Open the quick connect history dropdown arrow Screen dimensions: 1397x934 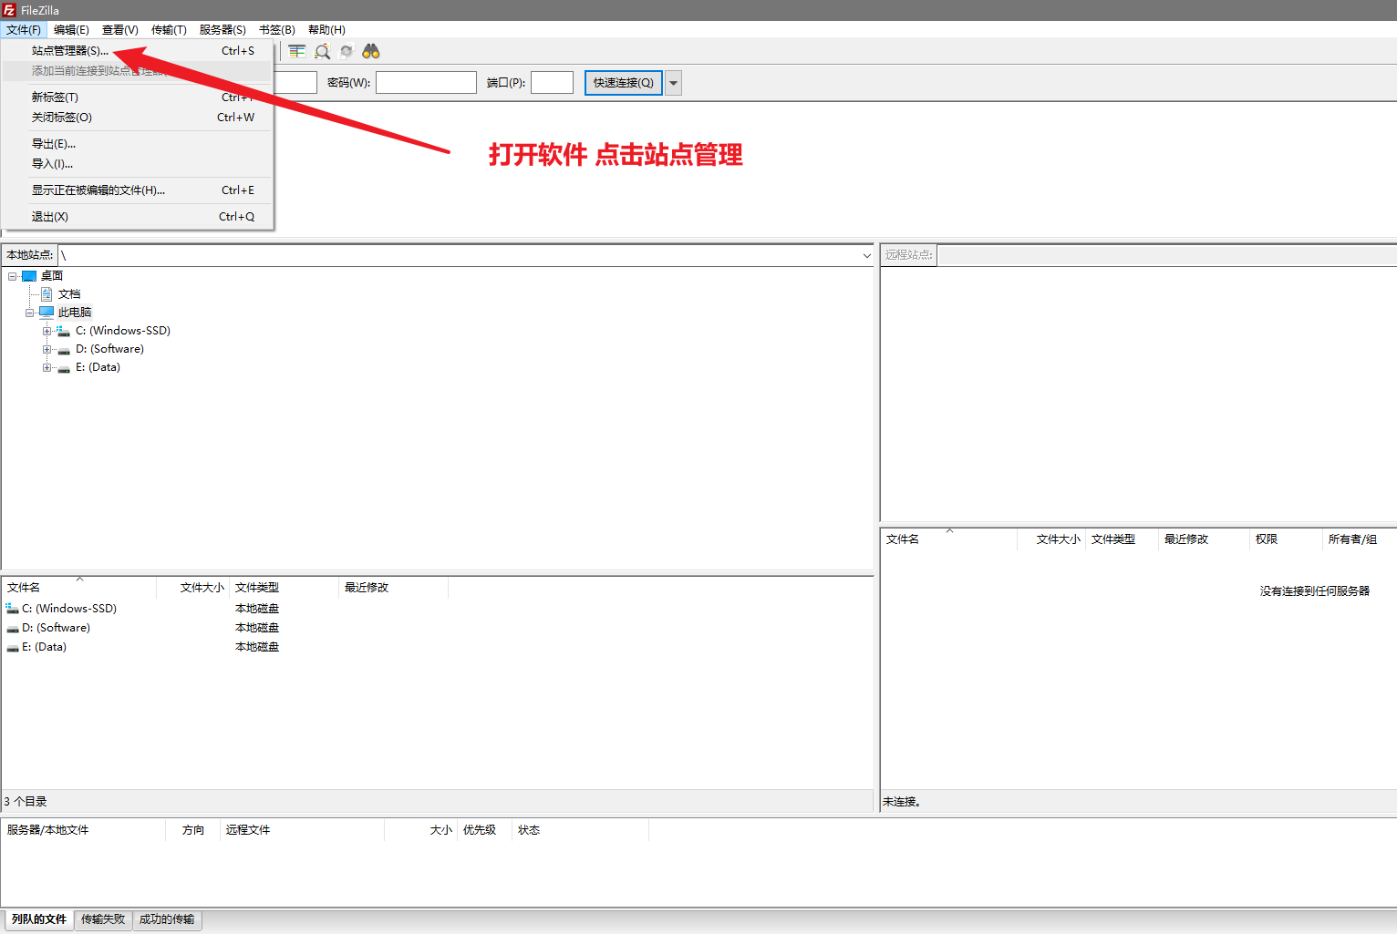pyautogui.click(x=674, y=83)
